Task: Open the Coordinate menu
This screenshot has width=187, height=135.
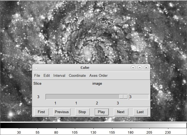Action: click(x=77, y=76)
